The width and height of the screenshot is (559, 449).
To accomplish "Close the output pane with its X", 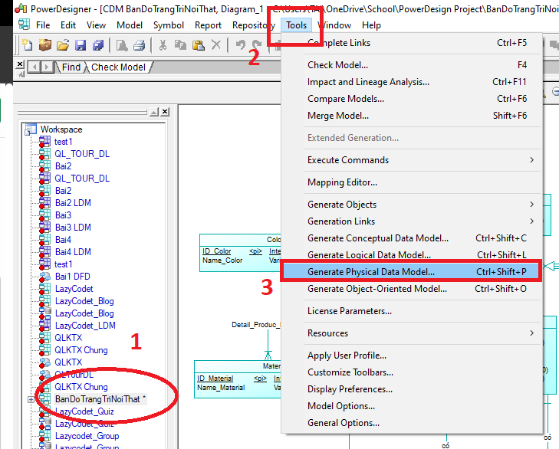I will pos(21,64).
